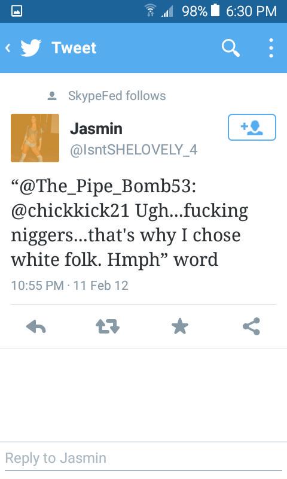The width and height of the screenshot is (287, 479).
Task: Open the share icon below the tweet
Action: coord(251,326)
